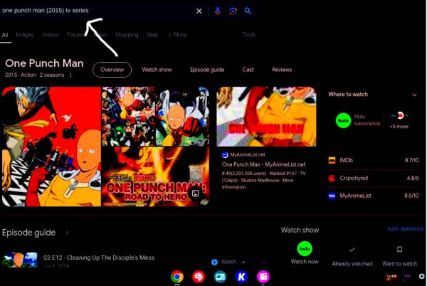Image resolution: width=427 pixels, height=286 pixels.
Task: Open MyAnimeList 8.5/10 rating row
Action: click(374, 196)
